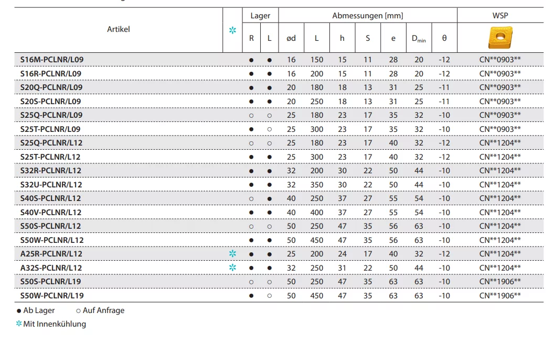This screenshot has height=346, width=555.
Task: Click the snowflake icon in the A25R-PCLNR/L12 row
Action: 232,254
